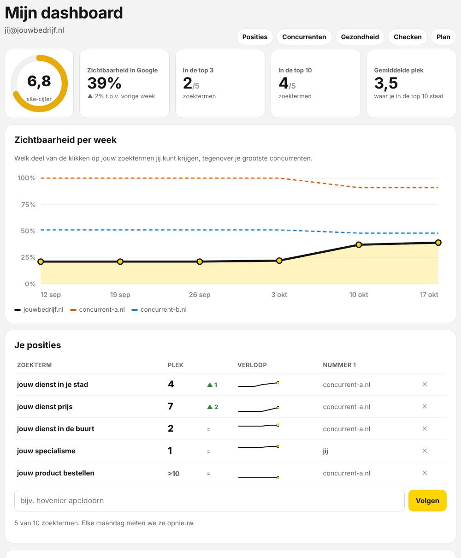Viewport: 461px width, 558px height.
Task: Open the Checken section
Action: 408,37
